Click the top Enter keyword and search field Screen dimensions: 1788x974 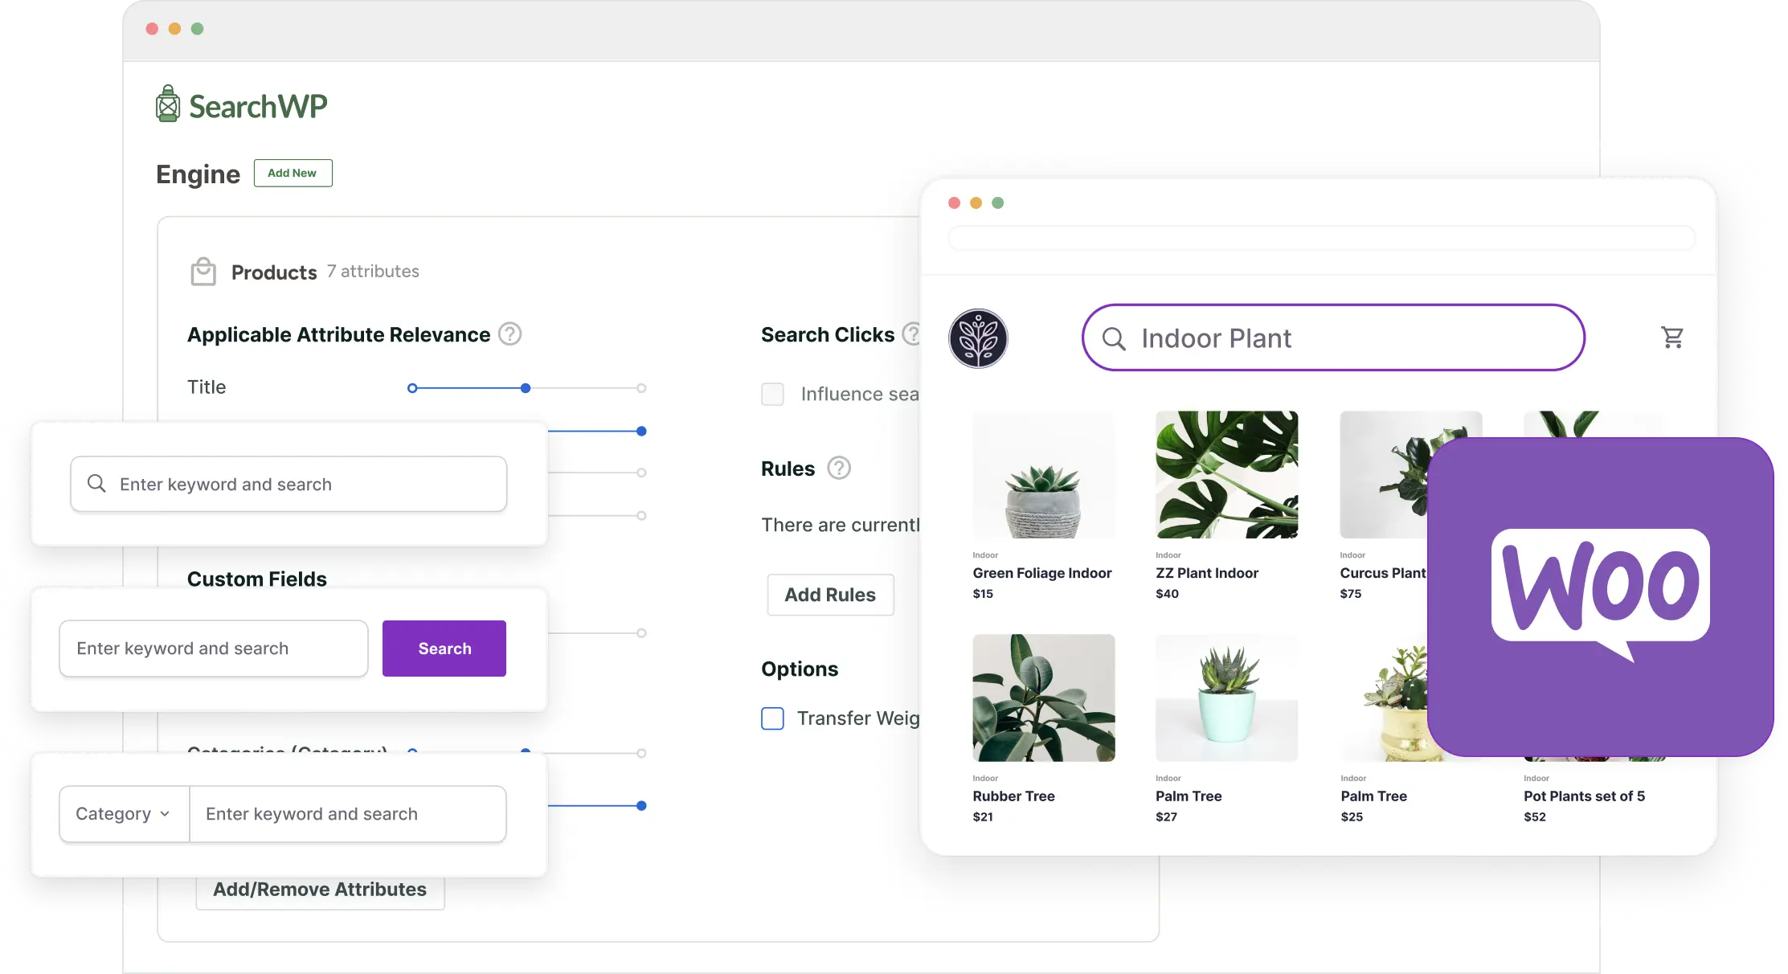288,484
